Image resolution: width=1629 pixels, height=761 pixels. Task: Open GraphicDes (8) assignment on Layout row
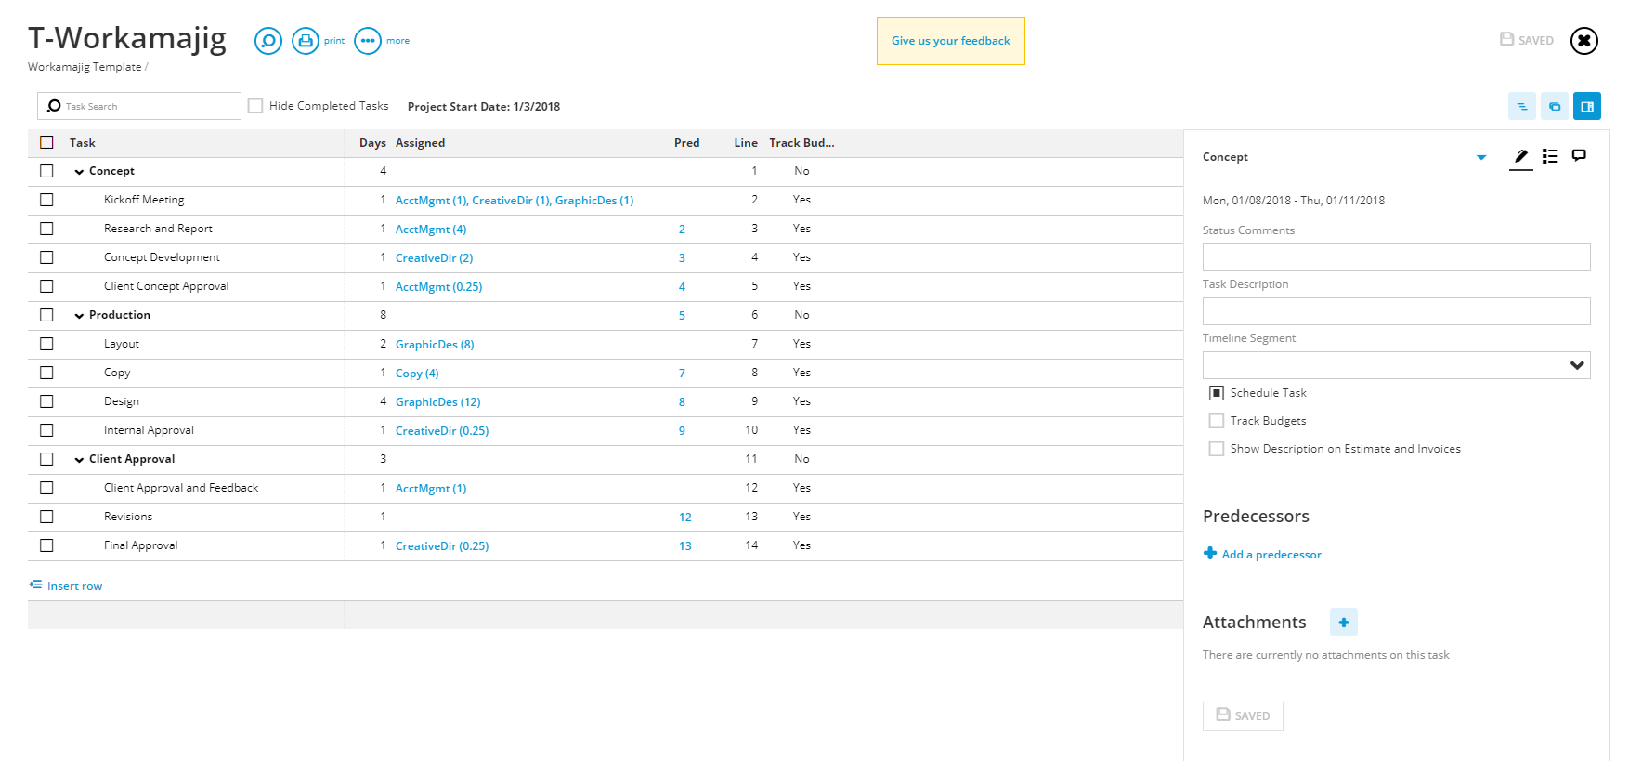[x=435, y=345]
